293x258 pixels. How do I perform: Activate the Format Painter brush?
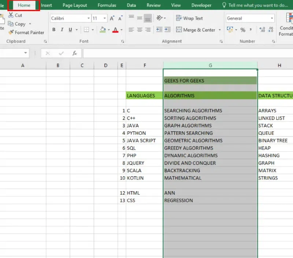point(11,32)
